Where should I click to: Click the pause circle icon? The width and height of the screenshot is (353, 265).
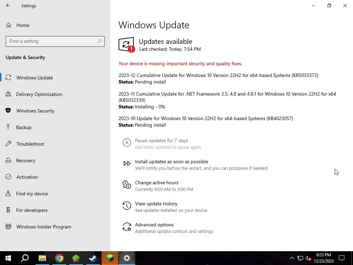[x=127, y=143]
